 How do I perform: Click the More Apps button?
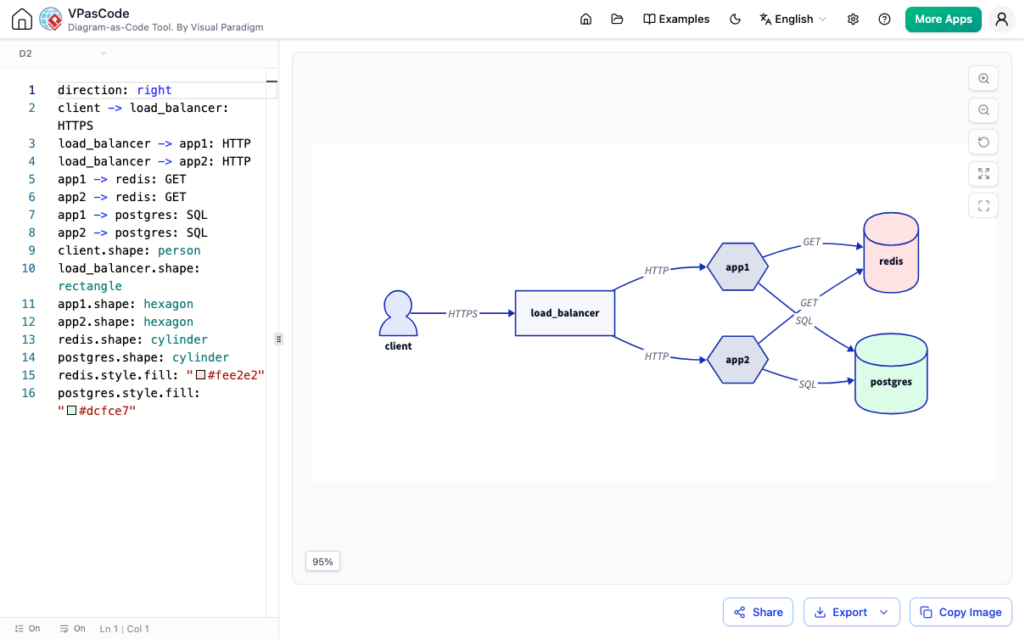coord(944,20)
